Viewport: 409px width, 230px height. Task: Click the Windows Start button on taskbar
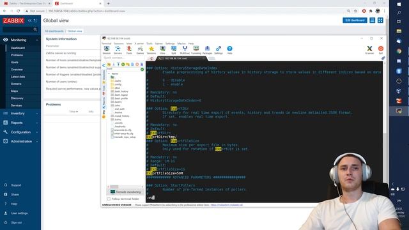tap(399, 4)
